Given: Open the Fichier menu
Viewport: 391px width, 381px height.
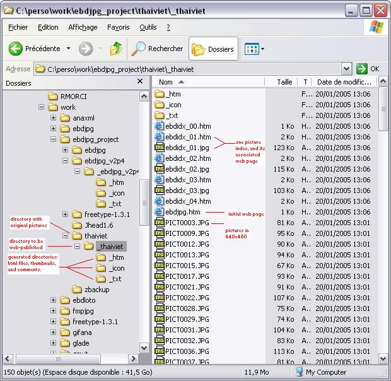Looking at the screenshot, I should click(x=18, y=27).
